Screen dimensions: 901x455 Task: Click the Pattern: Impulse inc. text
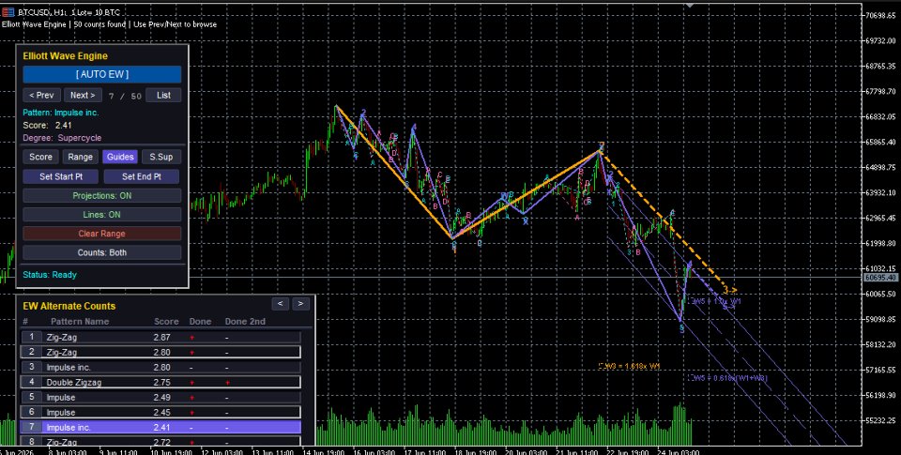tap(61, 113)
